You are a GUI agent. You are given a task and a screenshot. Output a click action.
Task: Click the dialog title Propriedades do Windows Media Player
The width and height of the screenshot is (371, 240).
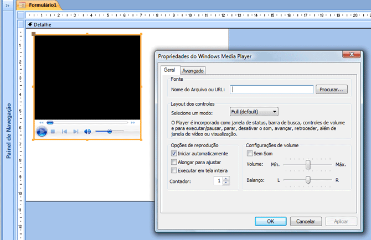(205, 56)
